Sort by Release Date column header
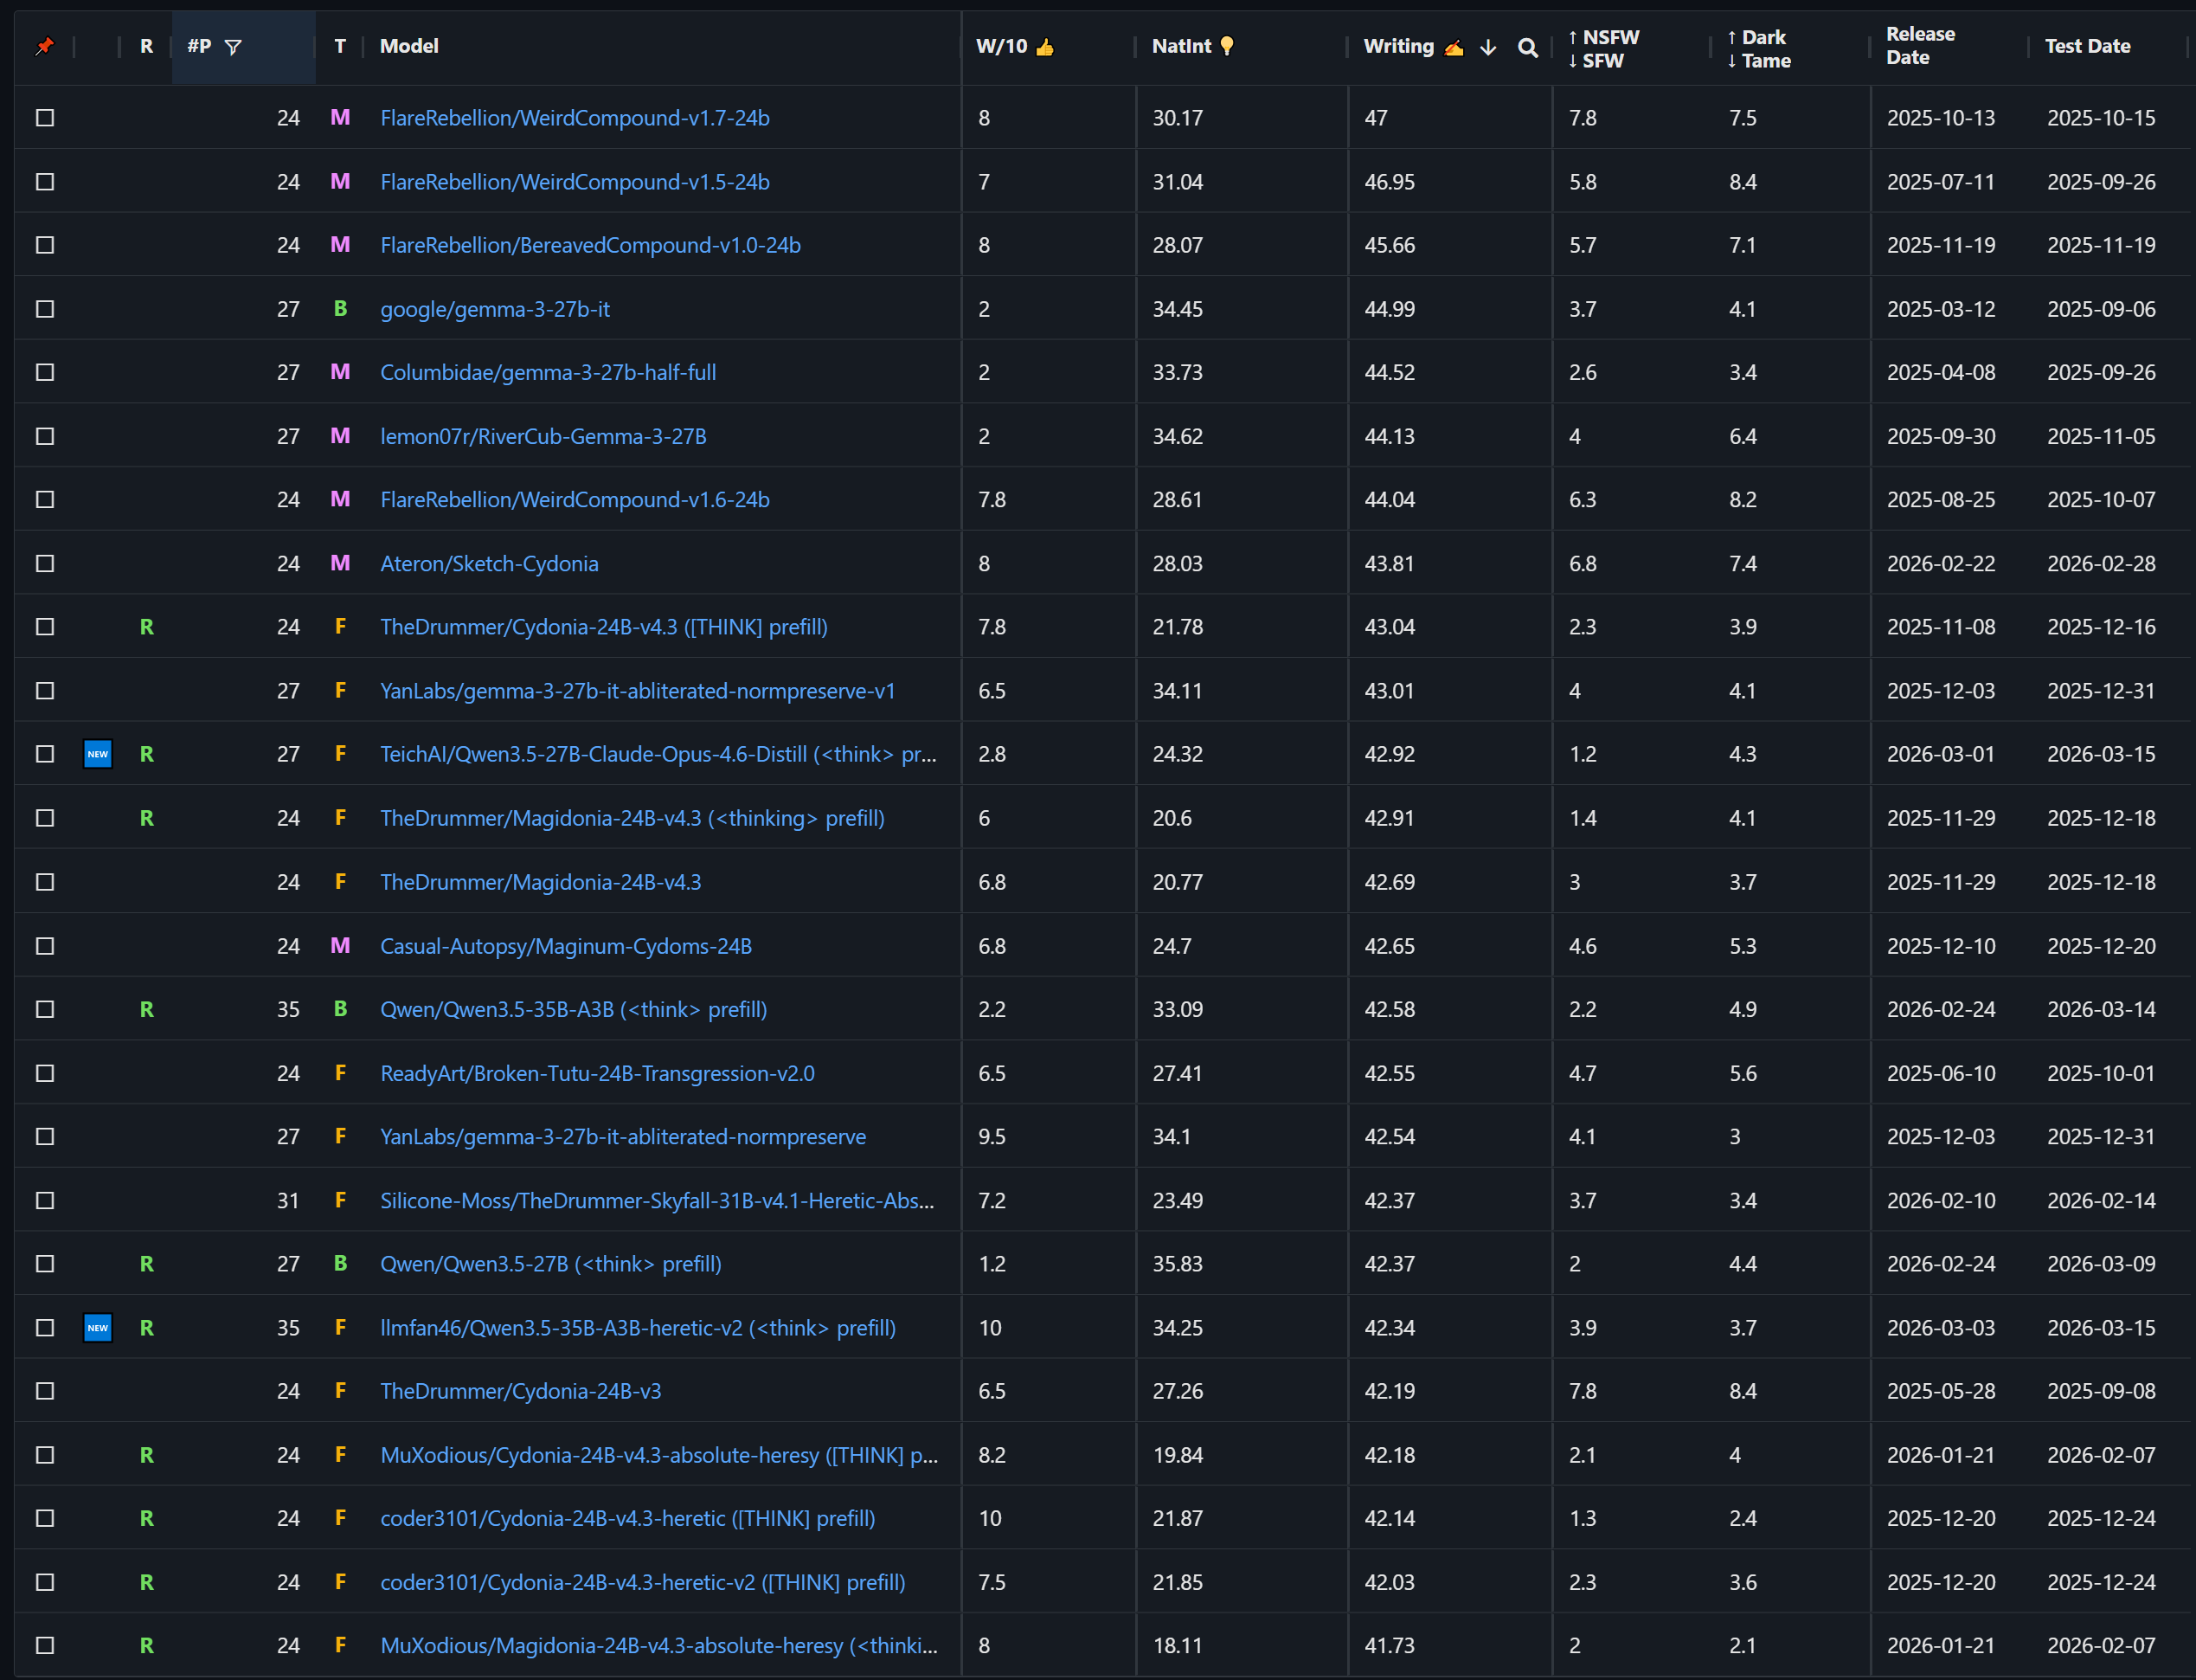 point(1920,46)
